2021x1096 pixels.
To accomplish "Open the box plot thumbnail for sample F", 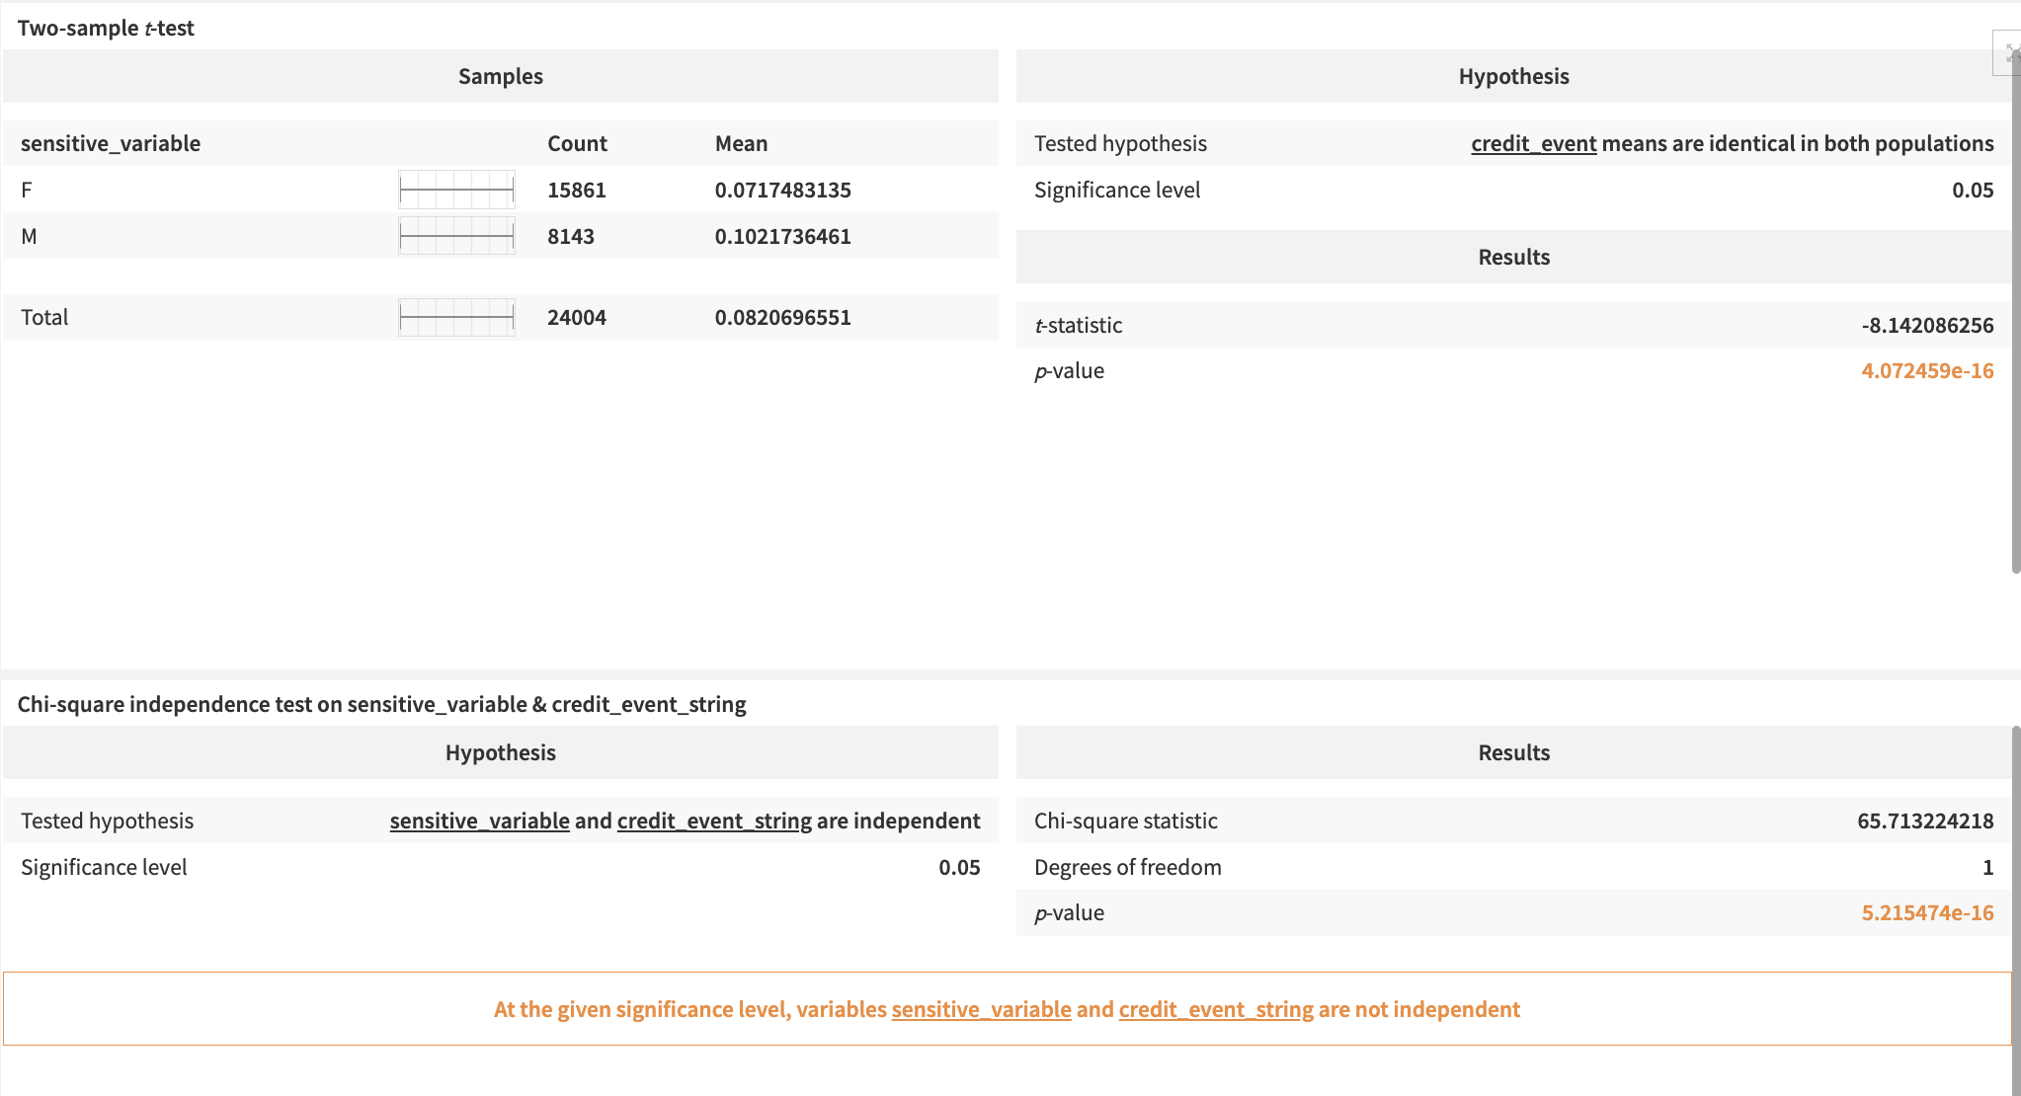I will click(x=456, y=189).
